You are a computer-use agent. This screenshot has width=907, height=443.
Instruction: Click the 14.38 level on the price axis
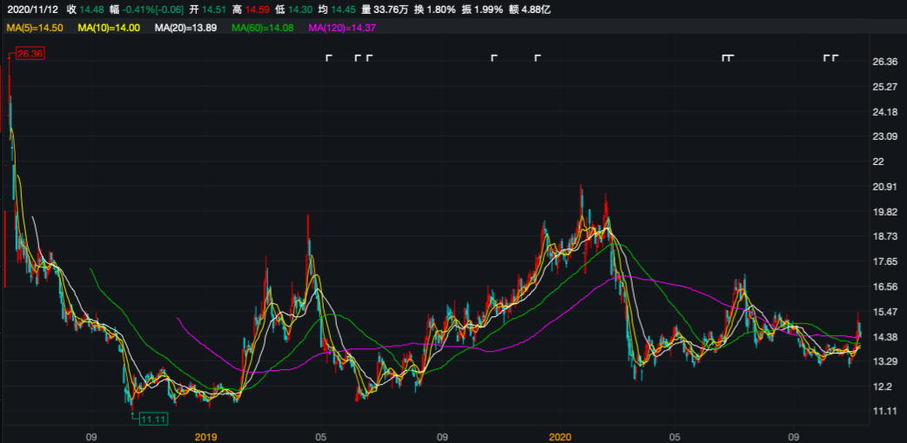coord(884,337)
